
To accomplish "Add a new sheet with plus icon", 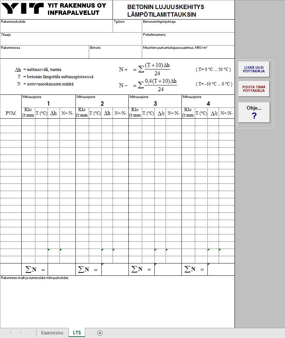I will 100,333.
